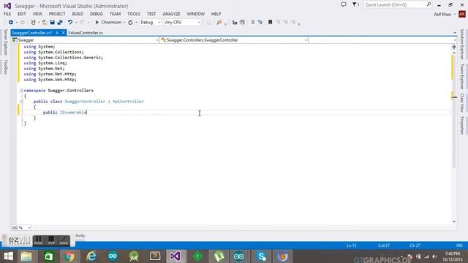Click the Uncomment Lines icon
468x263 pixels.
click(x=260, y=23)
